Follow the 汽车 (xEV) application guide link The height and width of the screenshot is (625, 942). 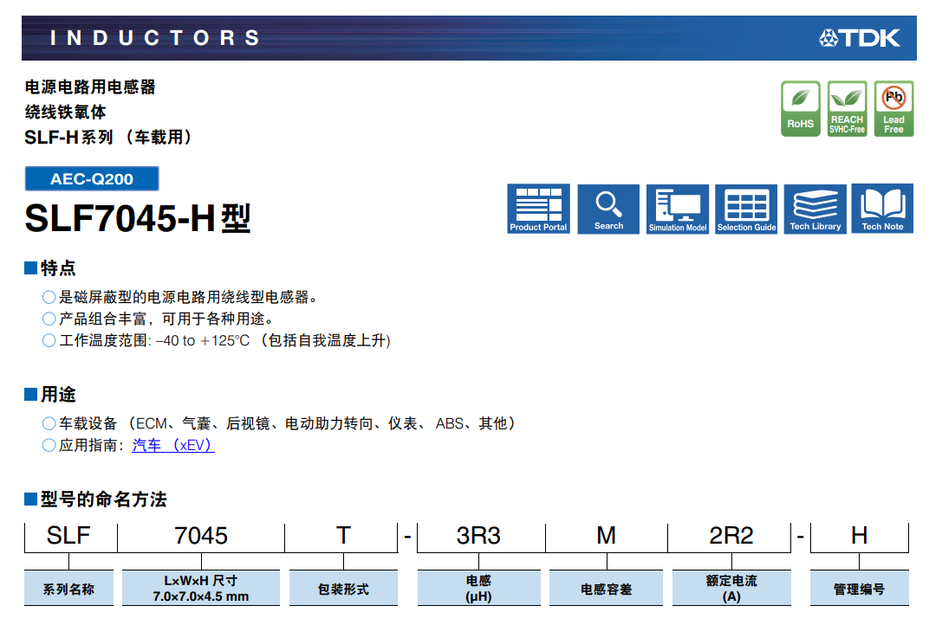click(x=172, y=446)
